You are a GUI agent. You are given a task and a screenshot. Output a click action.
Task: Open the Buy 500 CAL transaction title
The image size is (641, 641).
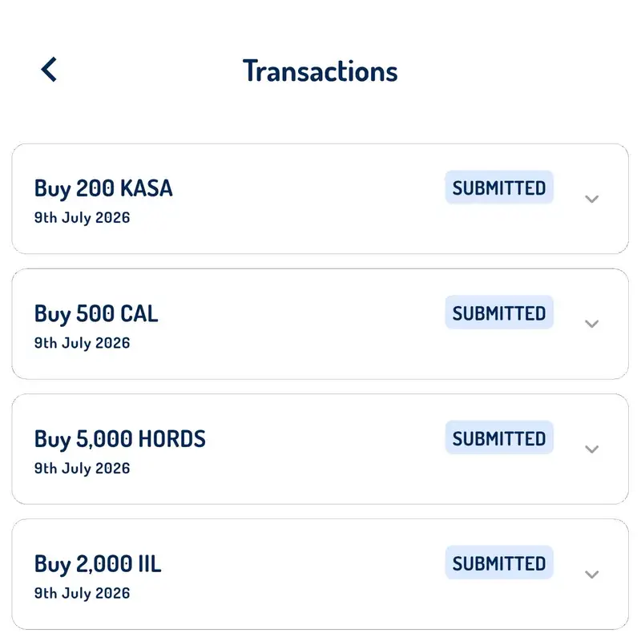96,314
